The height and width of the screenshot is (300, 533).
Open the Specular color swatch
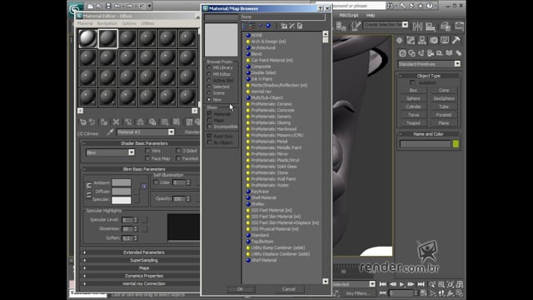tap(122, 200)
